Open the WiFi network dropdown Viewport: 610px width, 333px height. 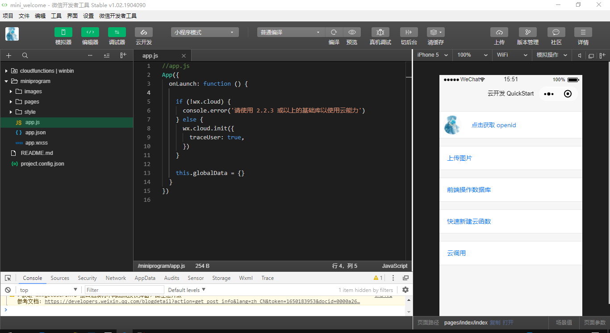tap(512, 55)
